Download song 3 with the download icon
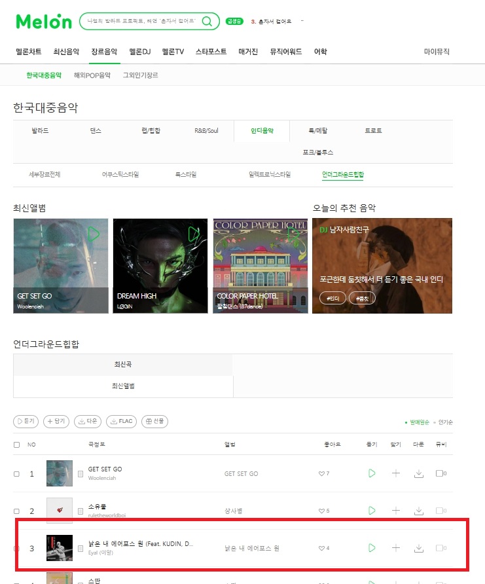The image size is (485, 584). pos(419,548)
